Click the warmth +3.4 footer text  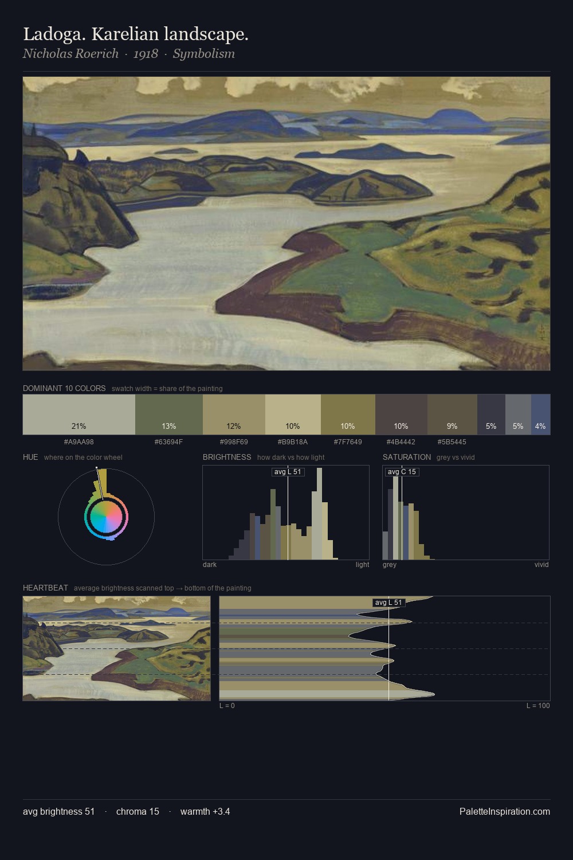(205, 811)
